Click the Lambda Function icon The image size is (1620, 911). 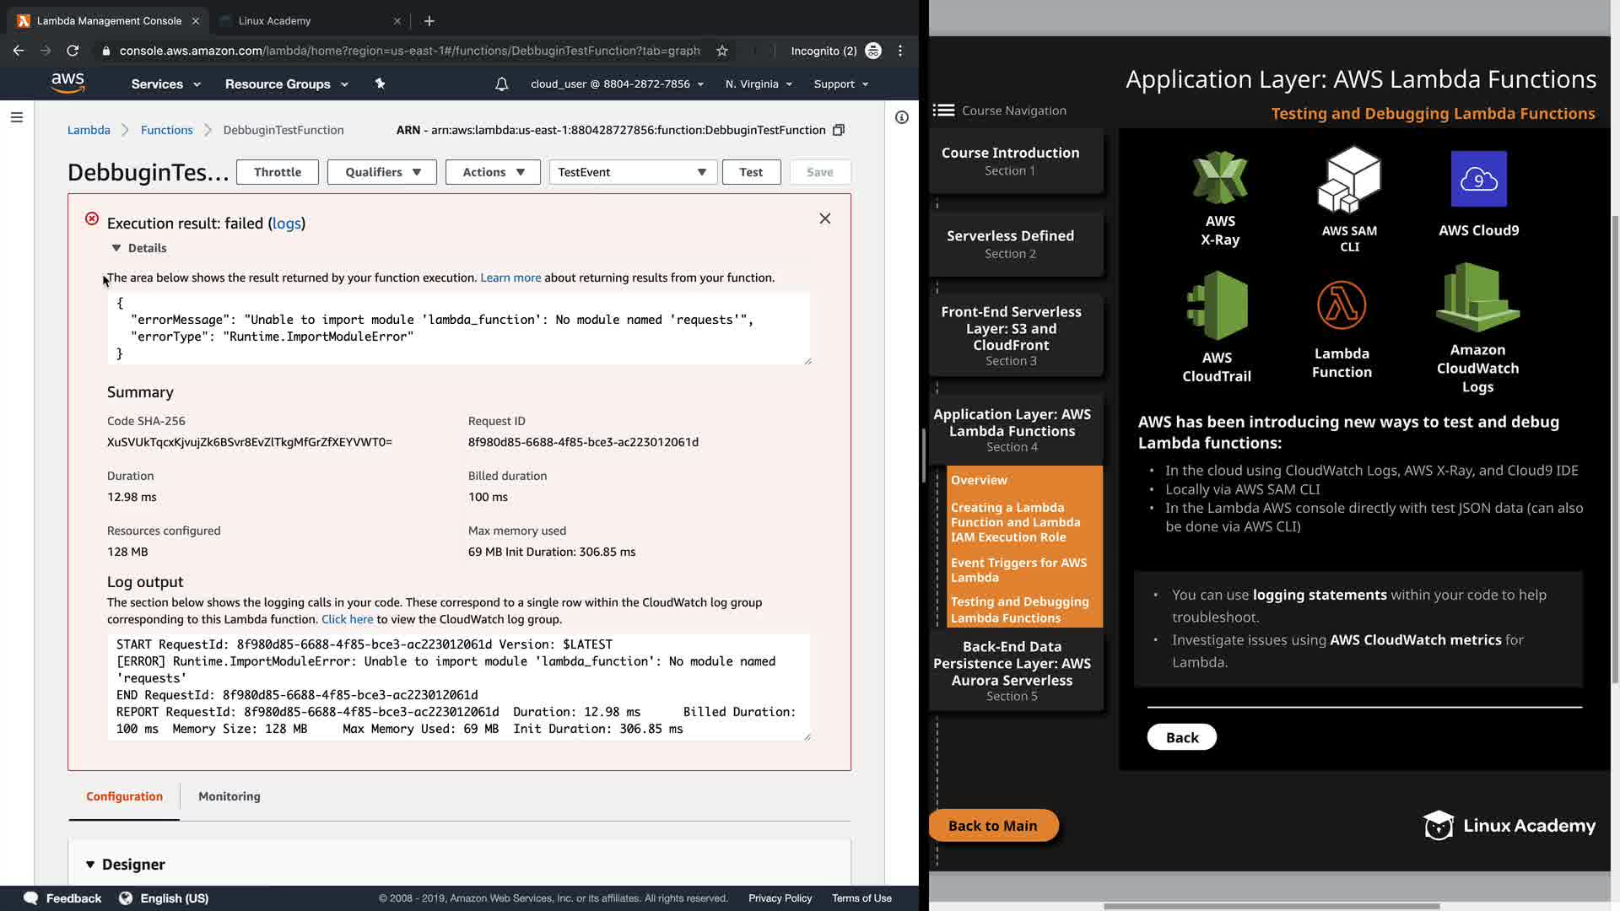click(1341, 305)
